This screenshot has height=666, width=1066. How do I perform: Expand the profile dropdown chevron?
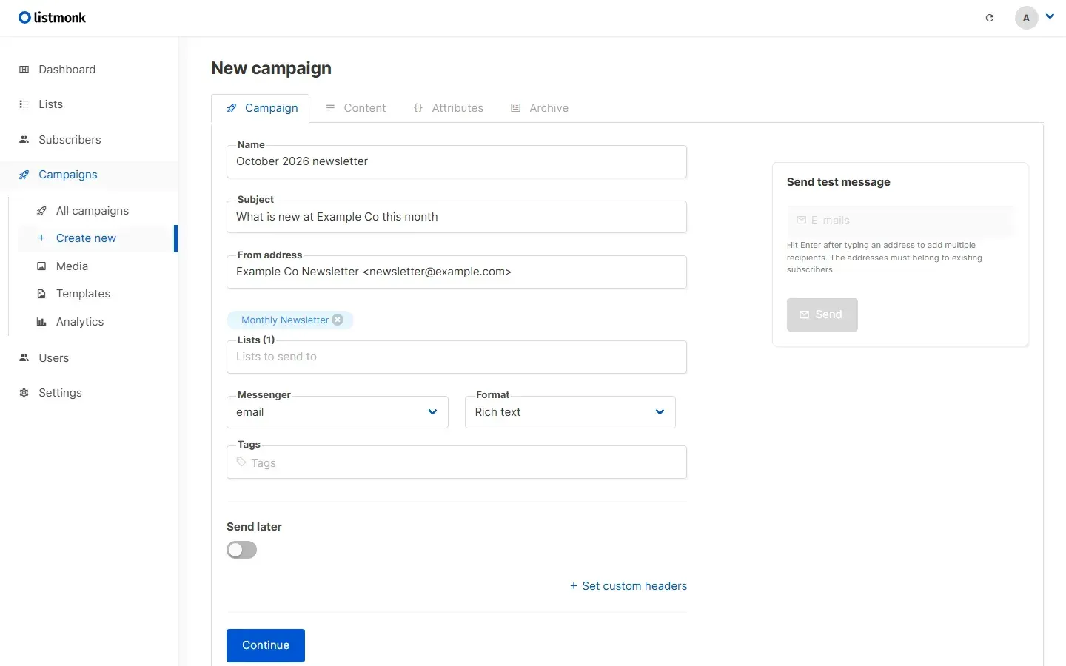pyautogui.click(x=1050, y=16)
